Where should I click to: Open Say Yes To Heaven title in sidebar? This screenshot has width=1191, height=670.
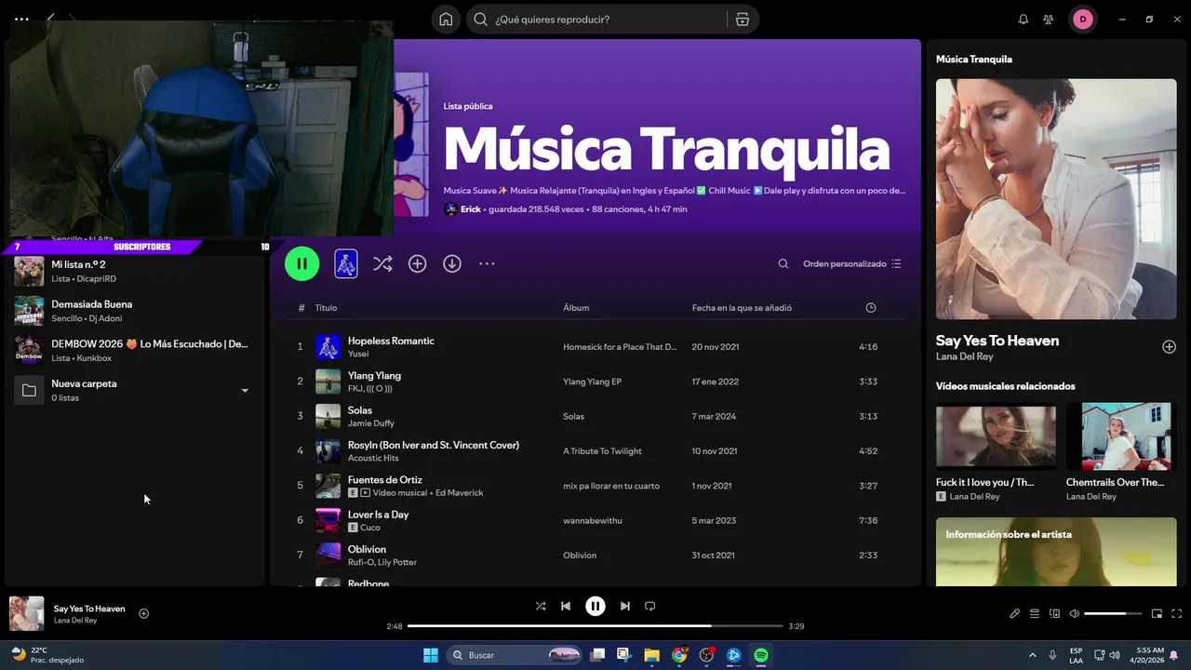[997, 341]
